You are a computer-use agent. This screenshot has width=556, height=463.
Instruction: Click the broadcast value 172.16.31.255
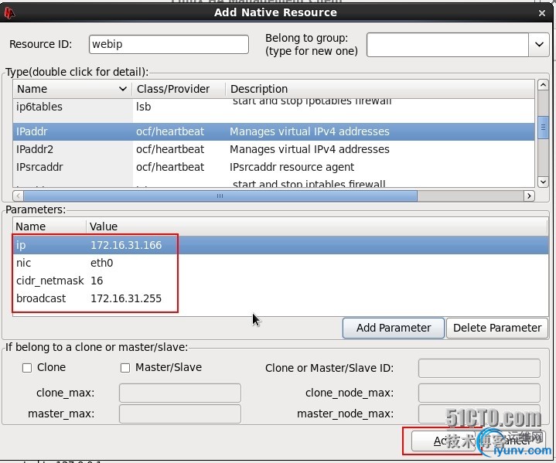[x=126, y=298]
